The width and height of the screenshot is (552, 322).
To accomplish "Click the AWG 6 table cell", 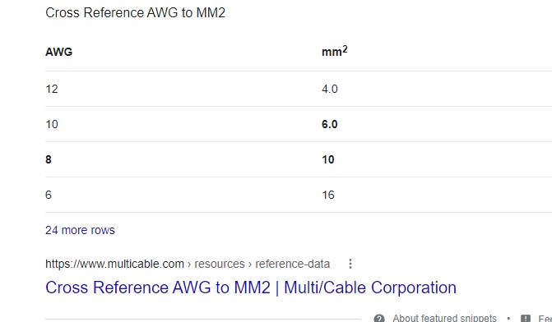I will 49,195.
